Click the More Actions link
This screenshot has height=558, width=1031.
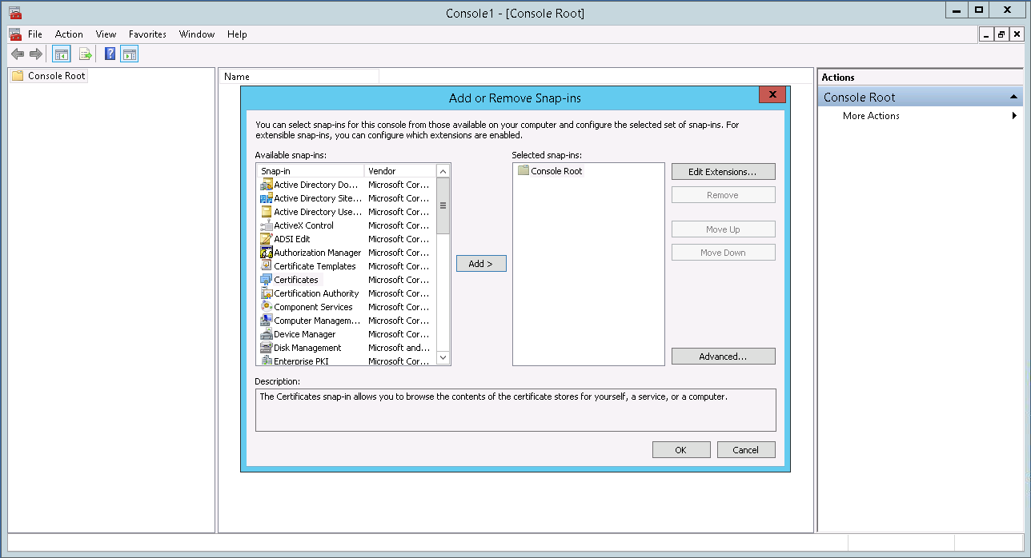click(871, 116)
